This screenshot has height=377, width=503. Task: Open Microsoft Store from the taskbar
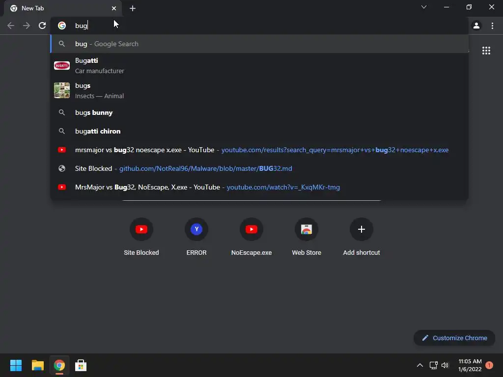81,365
